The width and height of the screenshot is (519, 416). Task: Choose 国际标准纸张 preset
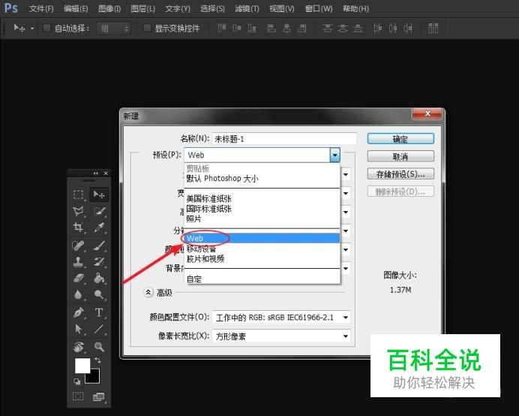click(262, 209)
